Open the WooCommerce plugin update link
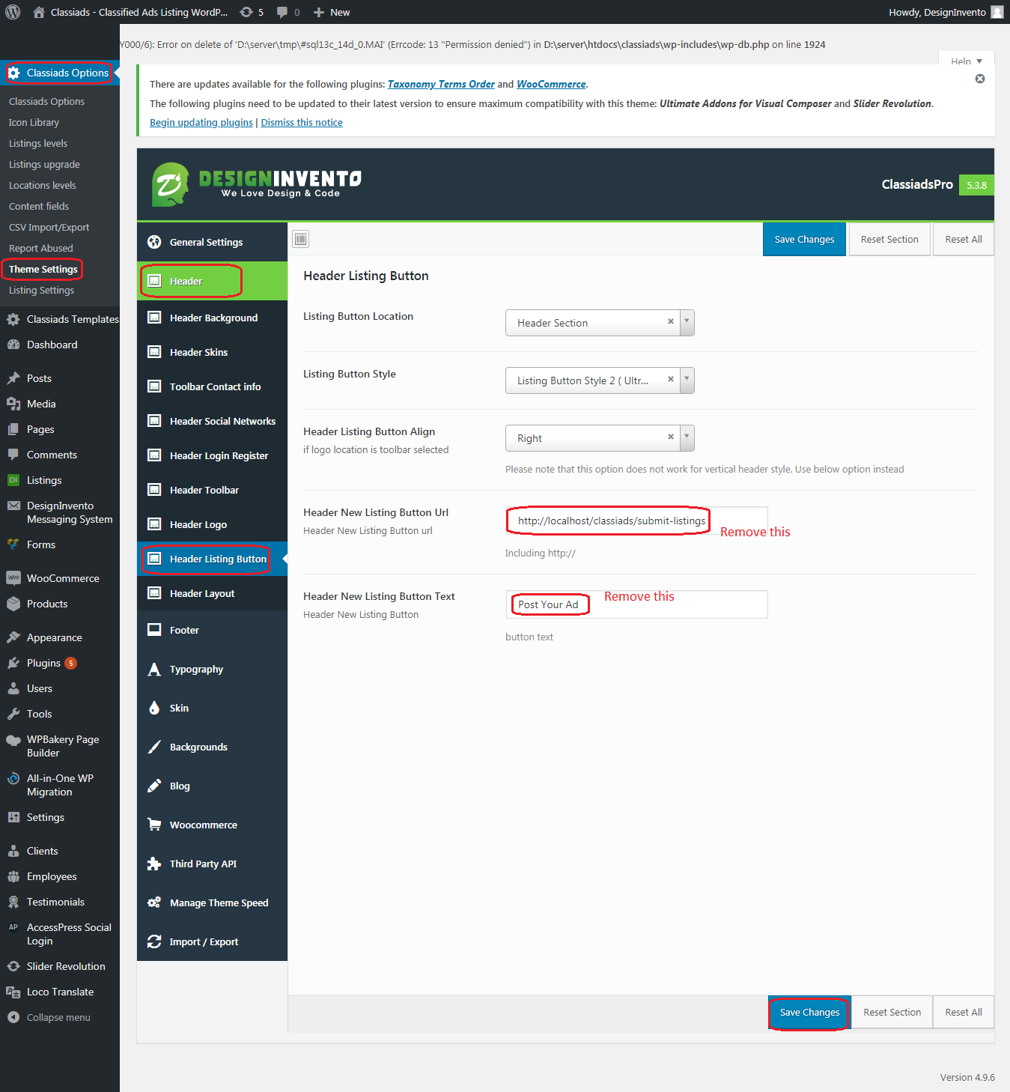The height and width of the screenshot is (1092, 1010). 551,84
